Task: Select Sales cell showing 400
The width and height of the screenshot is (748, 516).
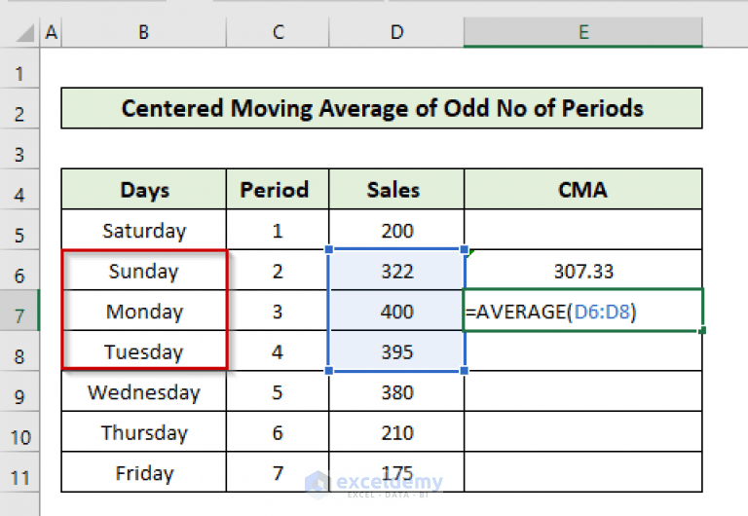Action: 396,311
